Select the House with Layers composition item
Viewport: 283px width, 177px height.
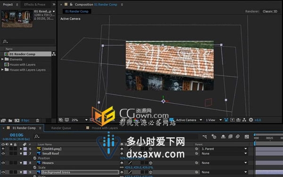22,65
